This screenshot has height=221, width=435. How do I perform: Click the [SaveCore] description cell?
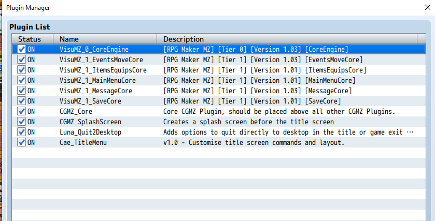[252, 101]
